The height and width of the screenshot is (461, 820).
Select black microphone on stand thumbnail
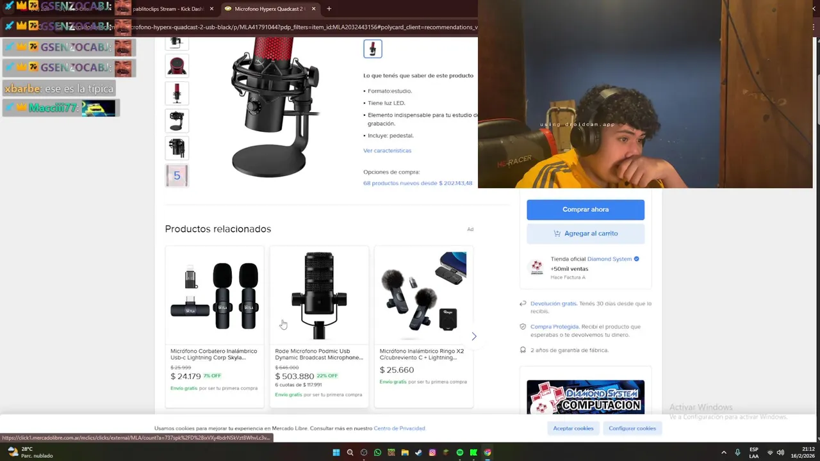177,120
